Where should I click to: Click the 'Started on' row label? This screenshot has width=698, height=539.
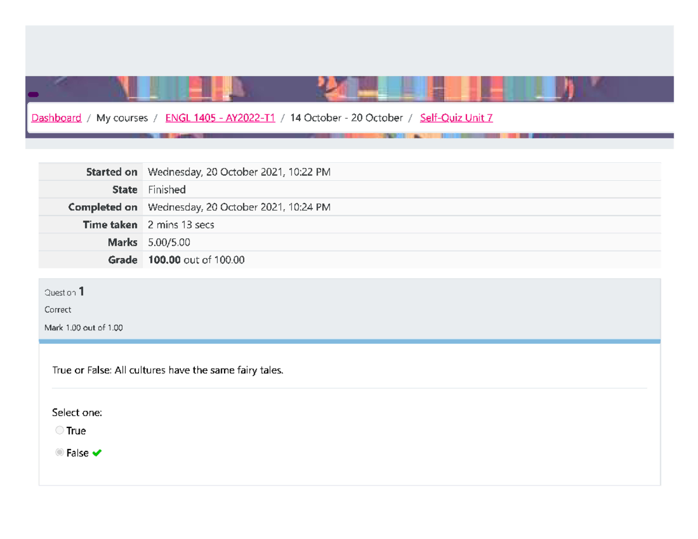point(112,172)
